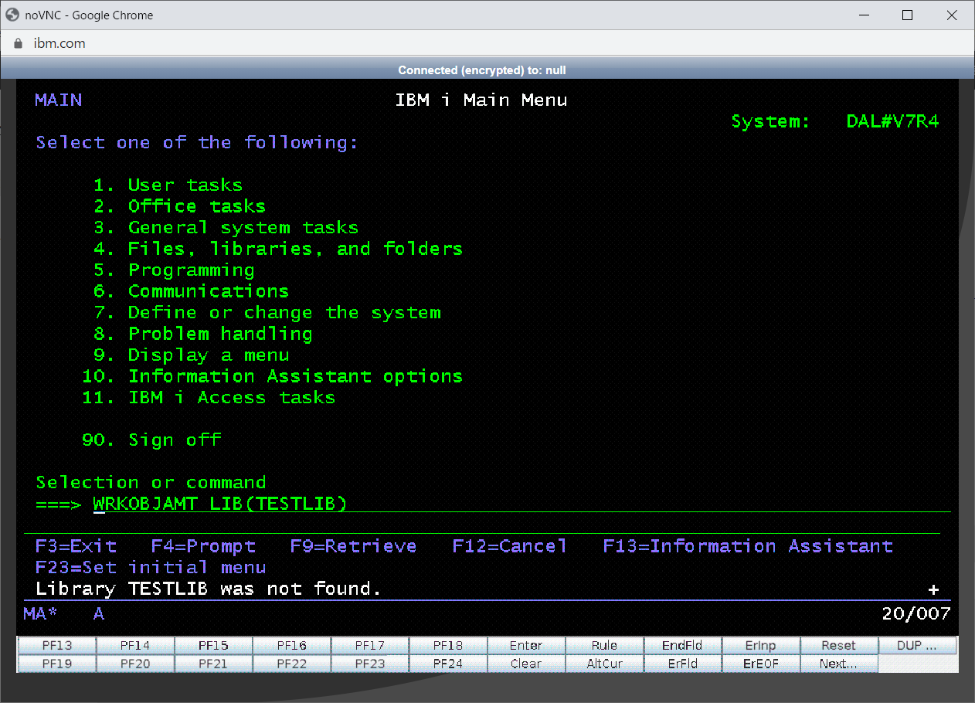Click the PF17 key button
This screenshot has height=703, width=975.
pyautogui.click(x=370, y=646)
